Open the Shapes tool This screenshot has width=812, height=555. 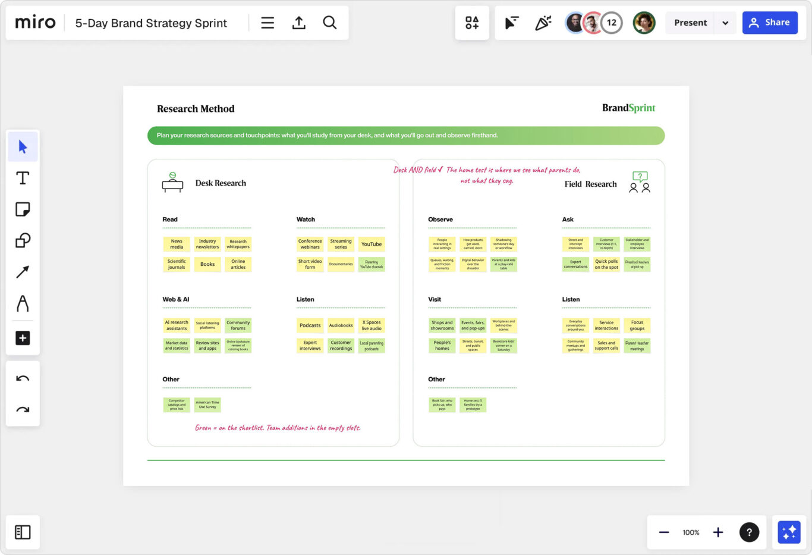click(x=23, y=241)
